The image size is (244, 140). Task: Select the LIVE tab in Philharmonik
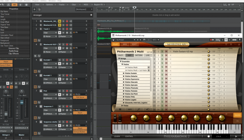tap(148, 55)
